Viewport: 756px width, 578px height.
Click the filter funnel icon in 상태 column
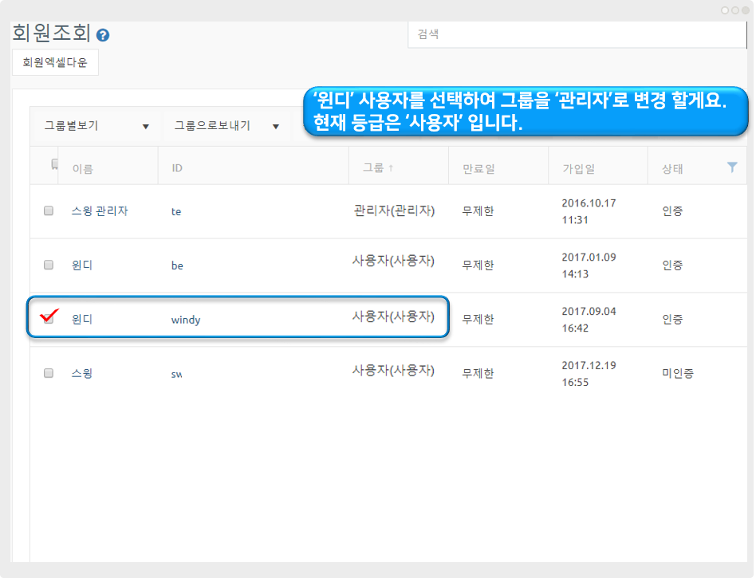click(x=732, y=167)
